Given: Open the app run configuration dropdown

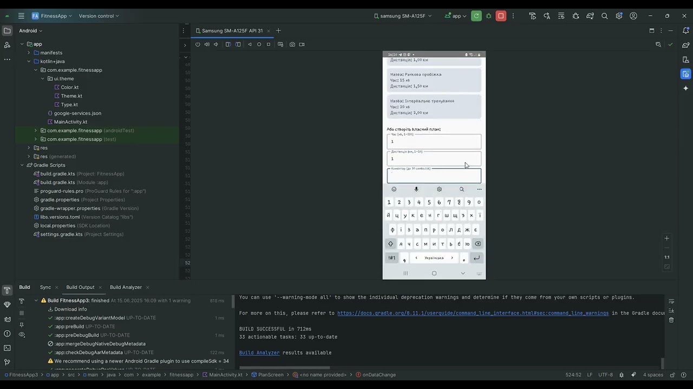Looking at the screenshot, I should pyautogui.click(x=456, y=16).
